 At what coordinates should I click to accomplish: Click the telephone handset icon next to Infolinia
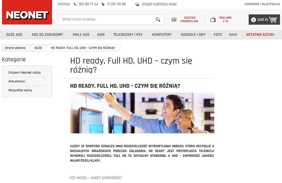(x=75, y=4)
